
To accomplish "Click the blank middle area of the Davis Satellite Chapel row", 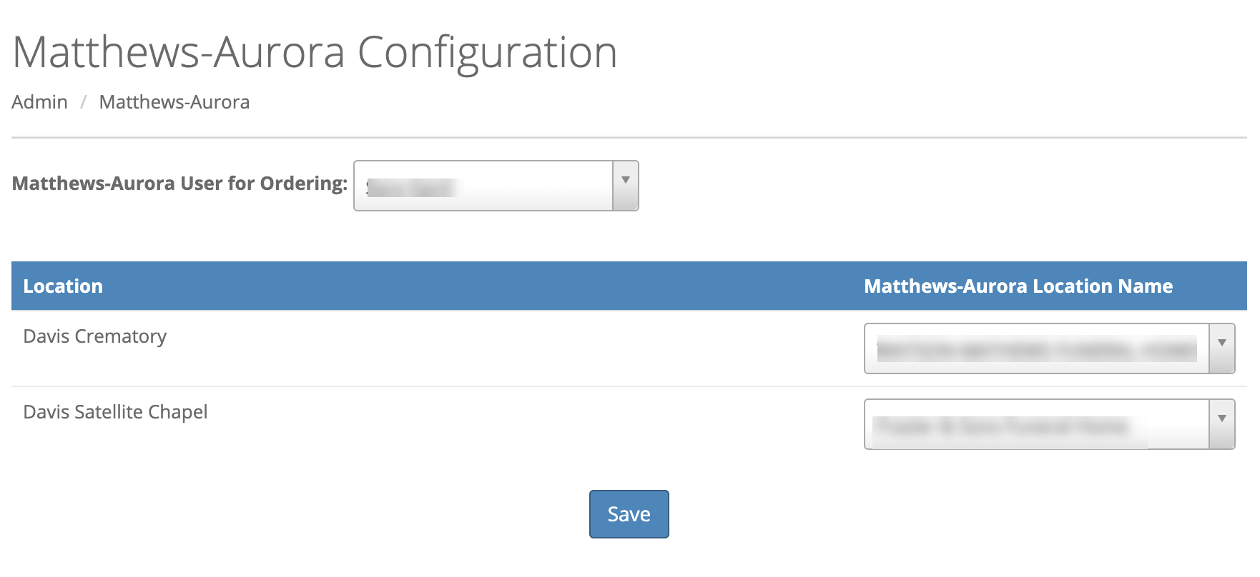I will [x=501, y=424].
